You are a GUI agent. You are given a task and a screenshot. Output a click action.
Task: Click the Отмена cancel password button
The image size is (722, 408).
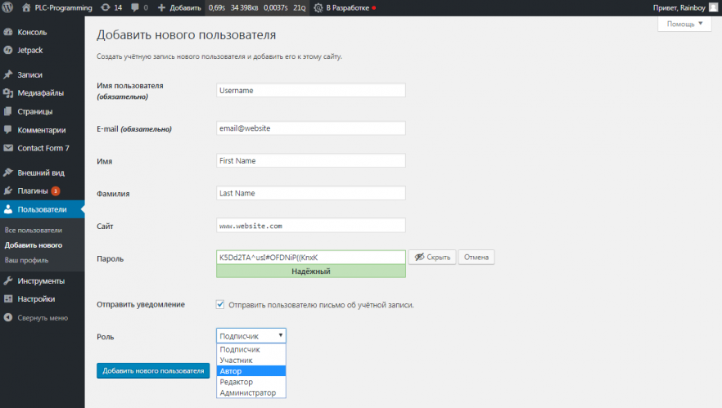click(476, 258)
